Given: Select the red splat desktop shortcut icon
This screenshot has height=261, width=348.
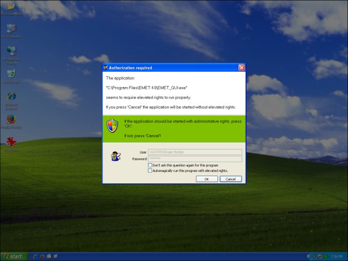Looking at the screenshot, I should click(11, 142).
